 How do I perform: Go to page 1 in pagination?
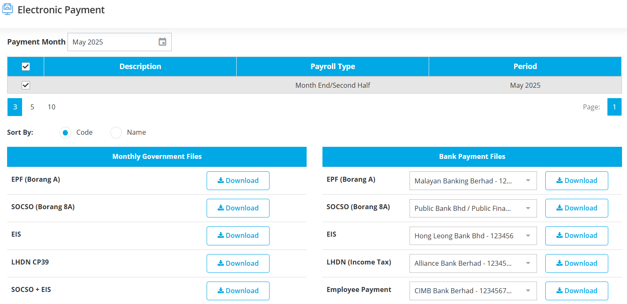pyautogui.click(x=614, y=107)
